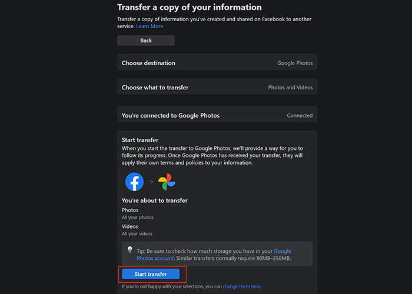The image size is (412, 294).
Task: Click the 'Connected' status text
Action: click(x=300, y=115)
